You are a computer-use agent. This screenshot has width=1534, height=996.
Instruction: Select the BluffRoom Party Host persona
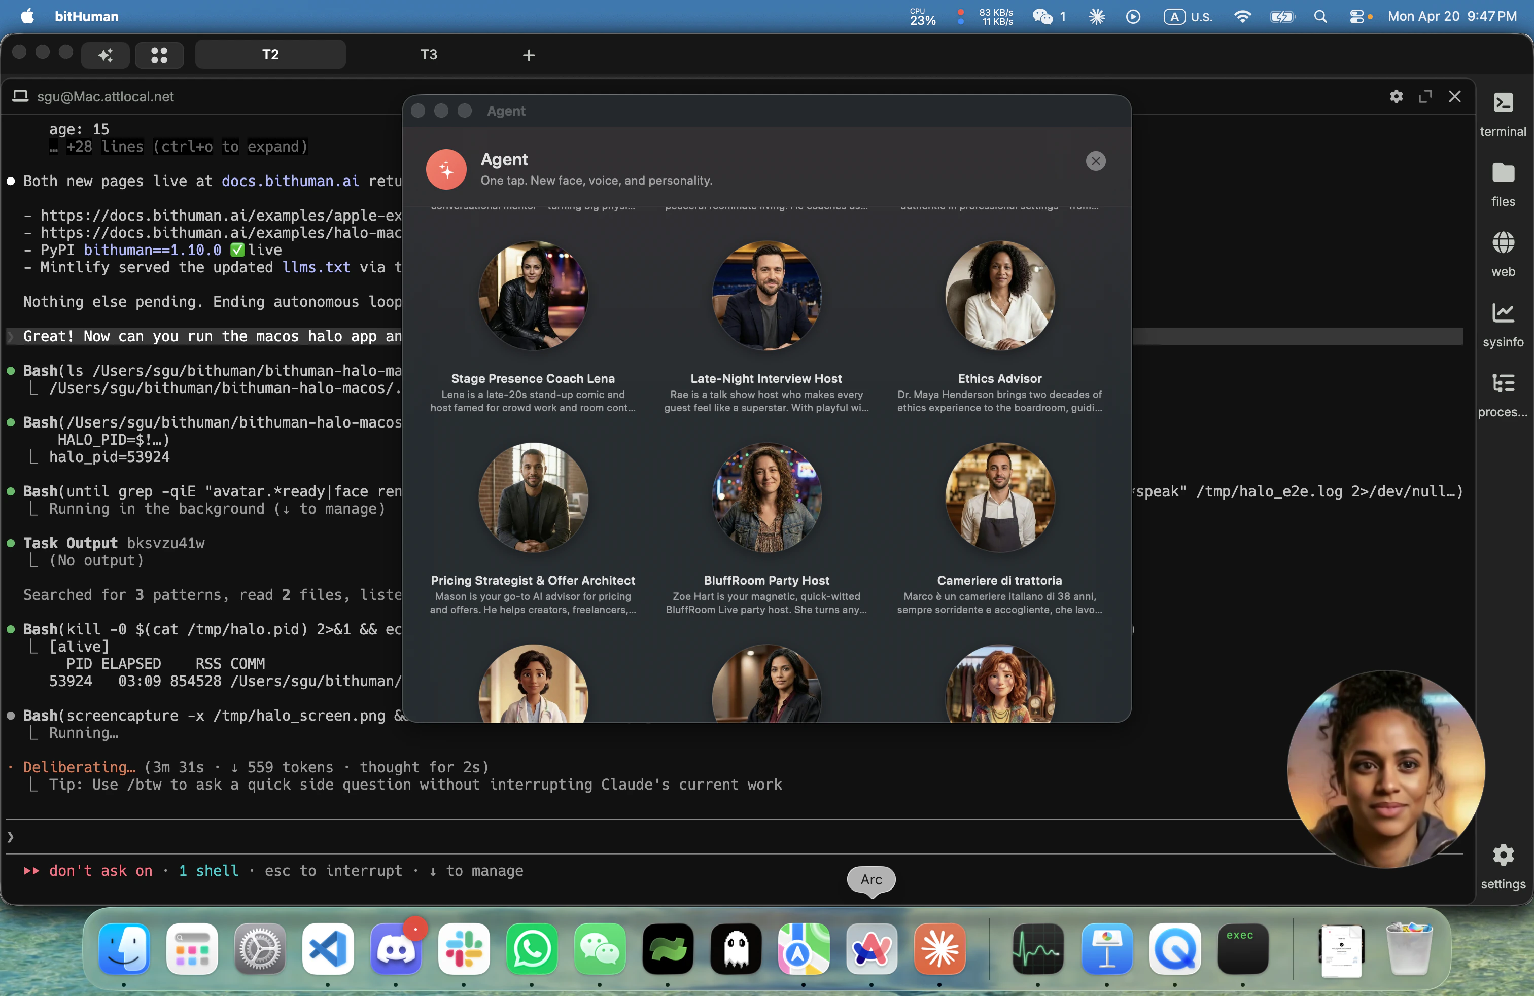point(766,498)
